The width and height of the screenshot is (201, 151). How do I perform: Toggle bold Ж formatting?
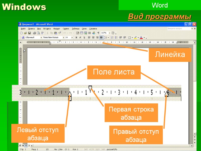[x=76, y=37]
